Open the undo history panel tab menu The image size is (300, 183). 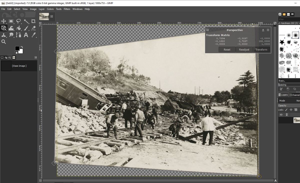(x=35, y=57)
